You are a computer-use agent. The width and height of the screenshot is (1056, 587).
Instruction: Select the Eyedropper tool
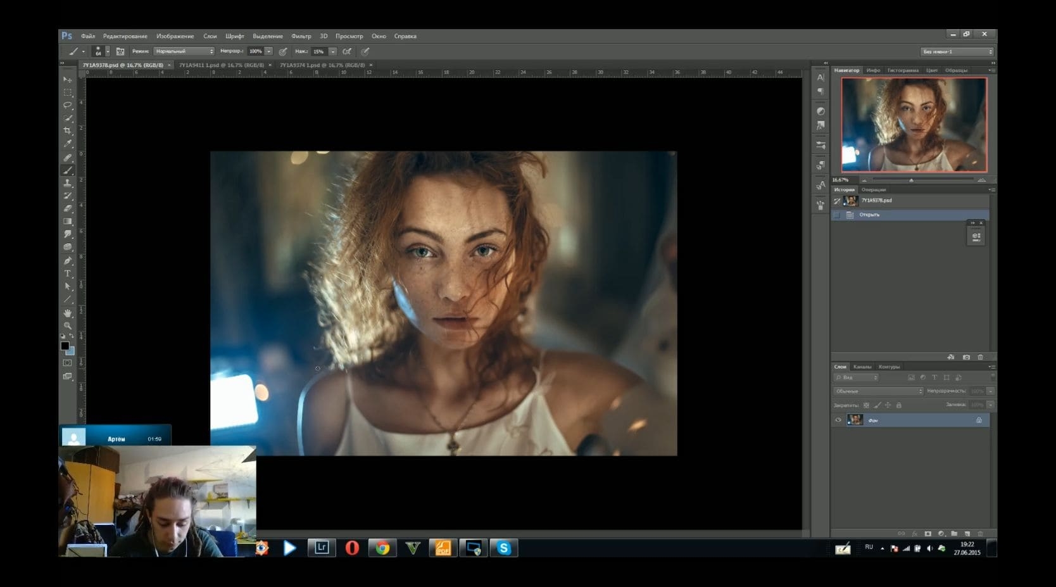point(67,144)
